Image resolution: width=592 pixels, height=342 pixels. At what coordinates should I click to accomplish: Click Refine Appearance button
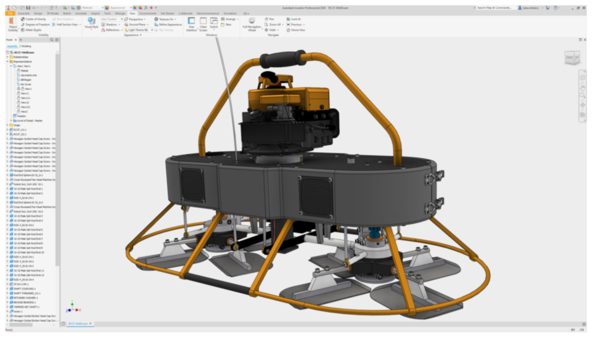point(170,25)
